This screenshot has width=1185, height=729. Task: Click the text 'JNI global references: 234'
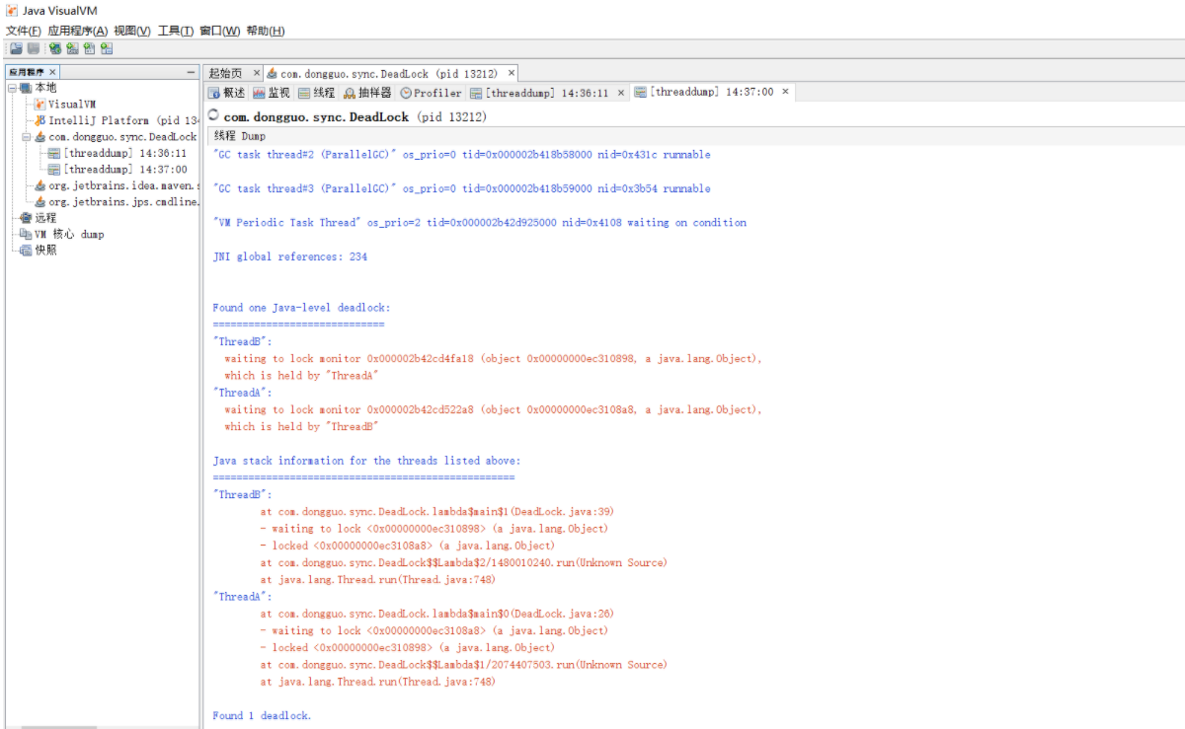click(x=289, y=256)
